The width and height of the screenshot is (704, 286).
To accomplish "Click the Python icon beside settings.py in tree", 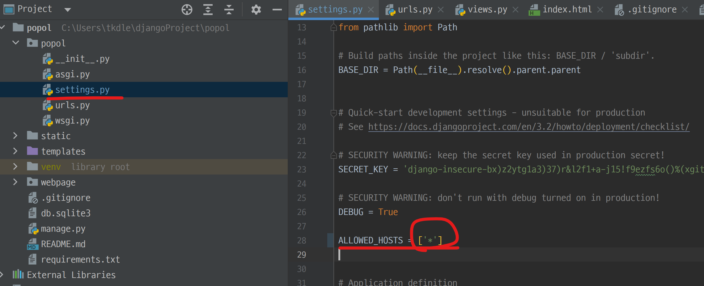I will (x=48, y=90).
